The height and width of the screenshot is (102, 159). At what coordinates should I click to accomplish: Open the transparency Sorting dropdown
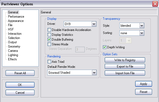(x=132, y=33)
